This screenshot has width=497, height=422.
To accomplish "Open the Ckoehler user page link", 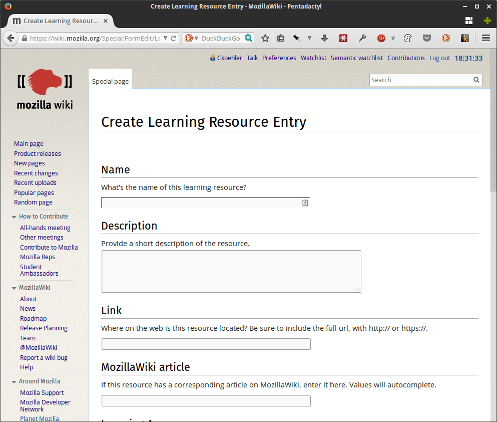I will click(x=230, y=58).
